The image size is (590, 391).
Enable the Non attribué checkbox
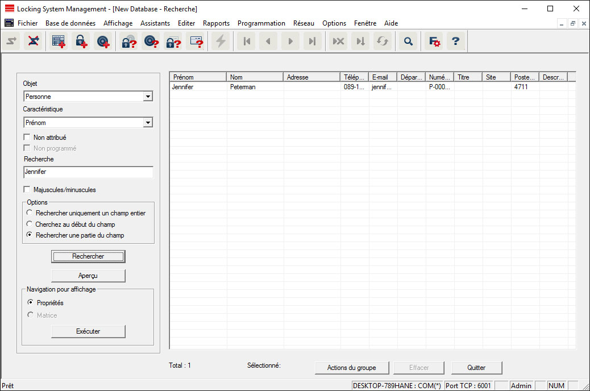(27, 138)
